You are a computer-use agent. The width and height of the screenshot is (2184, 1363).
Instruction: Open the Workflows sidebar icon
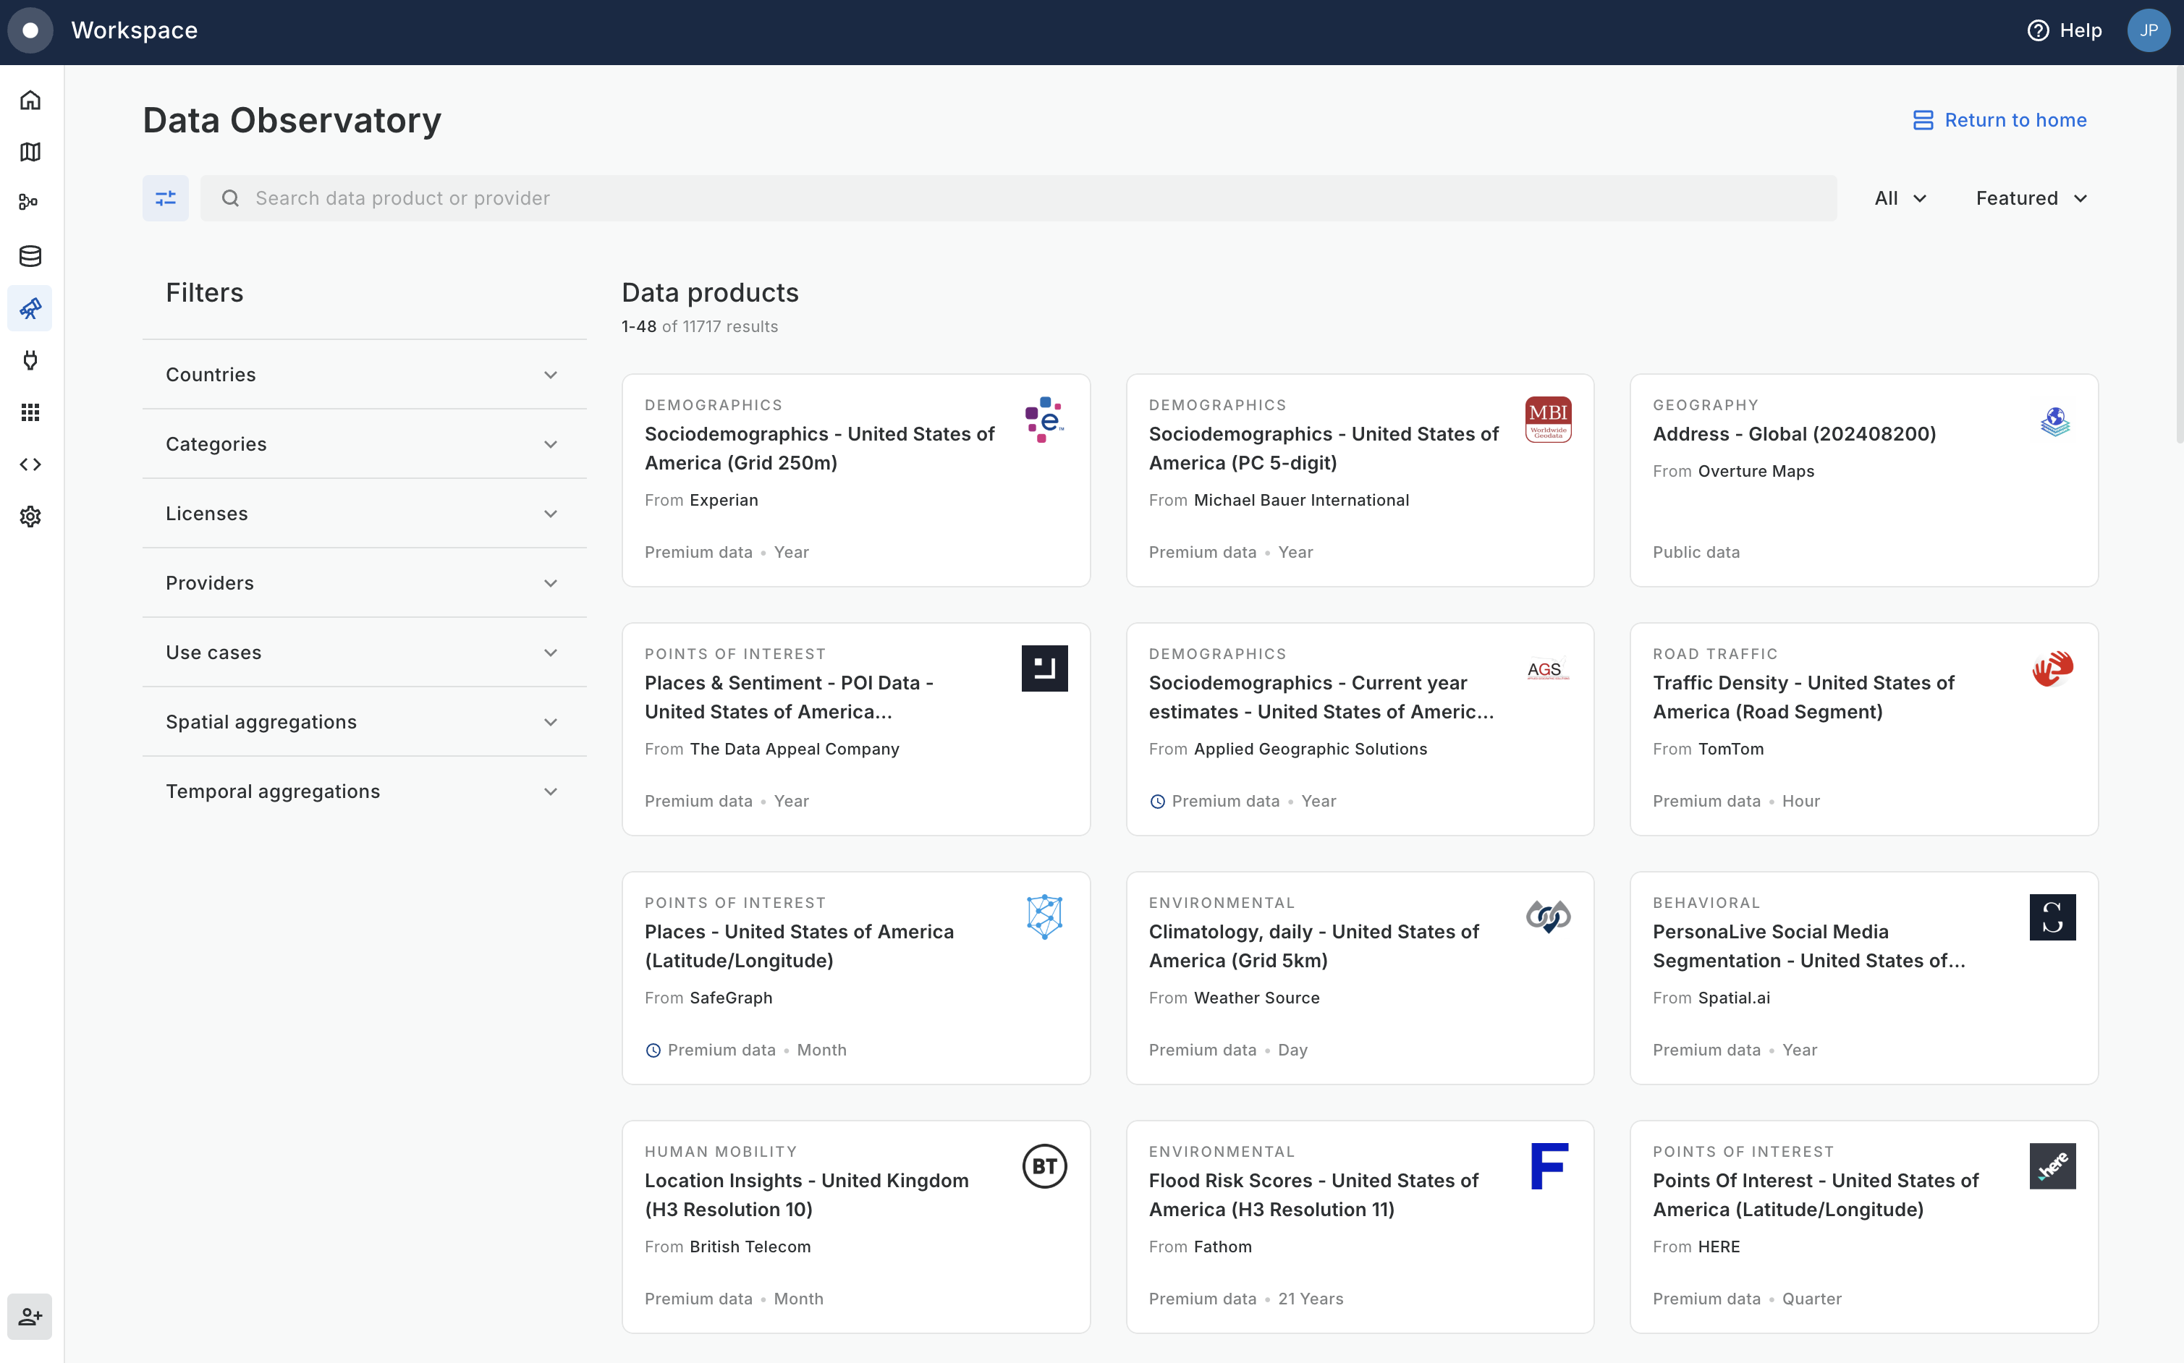30,203
